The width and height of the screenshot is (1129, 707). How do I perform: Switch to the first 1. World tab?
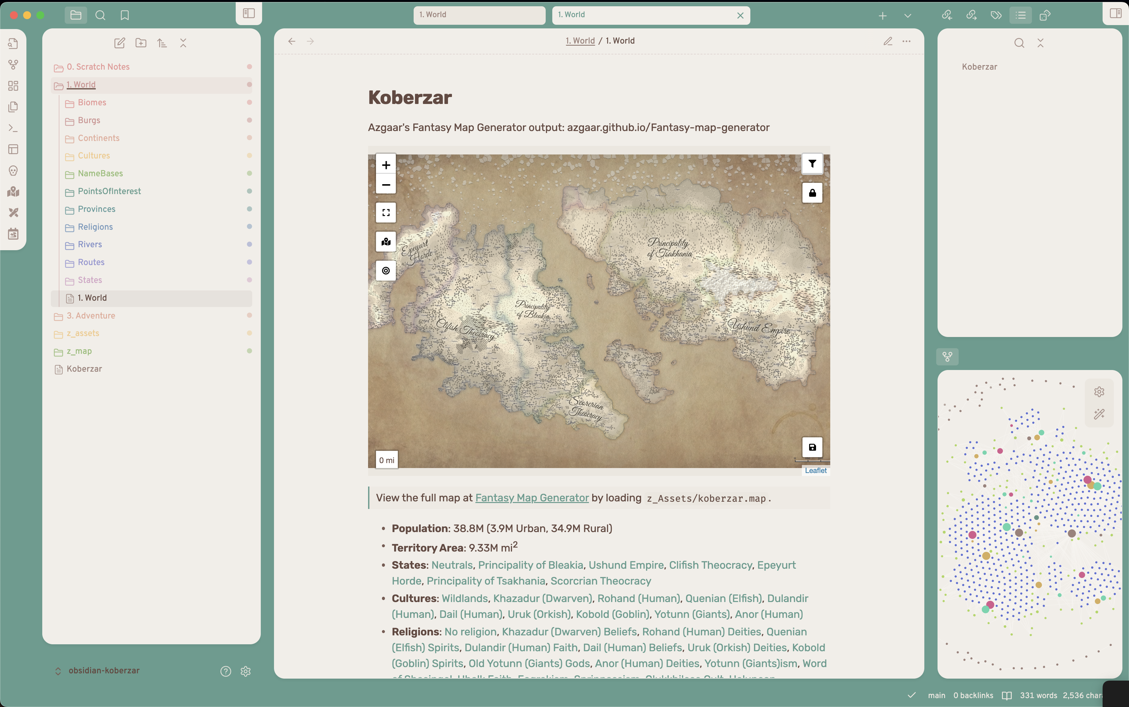[479, 15]
